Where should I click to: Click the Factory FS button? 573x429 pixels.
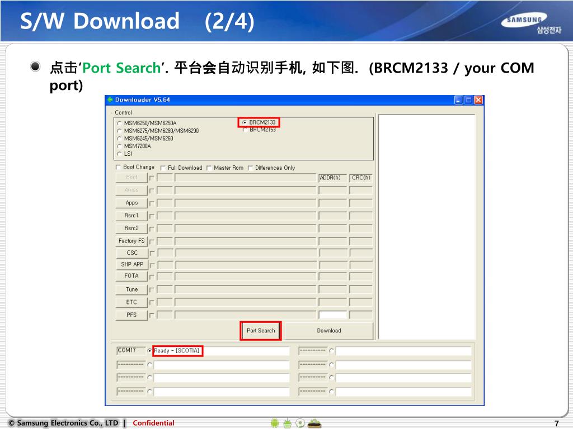click(x=131, y=241)
